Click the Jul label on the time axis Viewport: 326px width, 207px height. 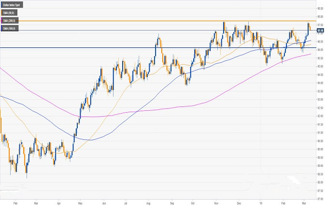tap(126, 203)
